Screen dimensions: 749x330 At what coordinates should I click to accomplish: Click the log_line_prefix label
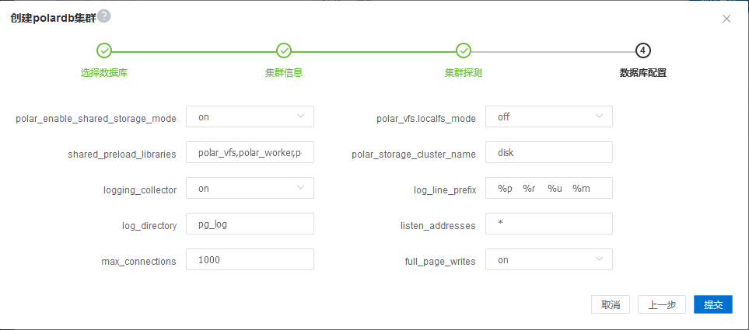coord(445,190)
